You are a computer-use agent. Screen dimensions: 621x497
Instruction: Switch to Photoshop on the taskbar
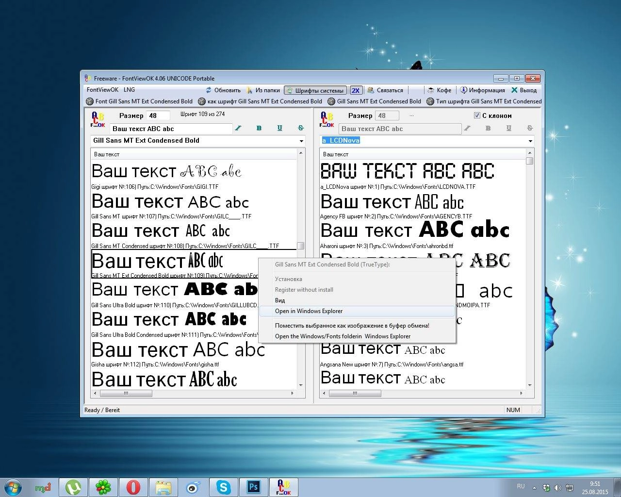coord(254,487)
